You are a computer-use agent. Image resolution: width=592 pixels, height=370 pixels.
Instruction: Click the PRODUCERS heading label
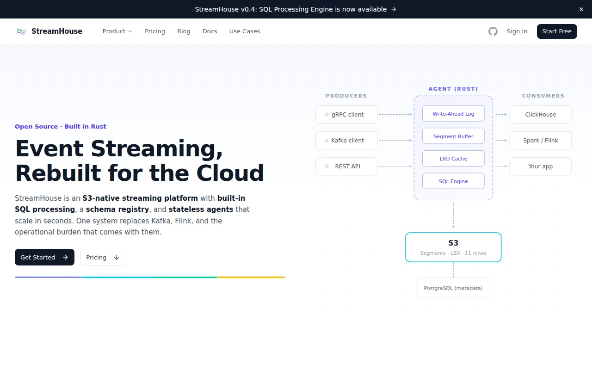click(x=346, y=96)
